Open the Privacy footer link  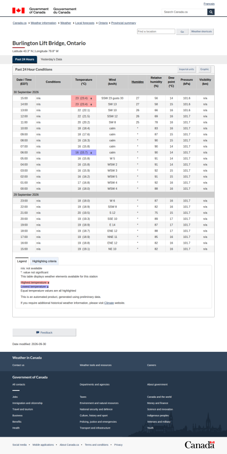tap(118, 445)
